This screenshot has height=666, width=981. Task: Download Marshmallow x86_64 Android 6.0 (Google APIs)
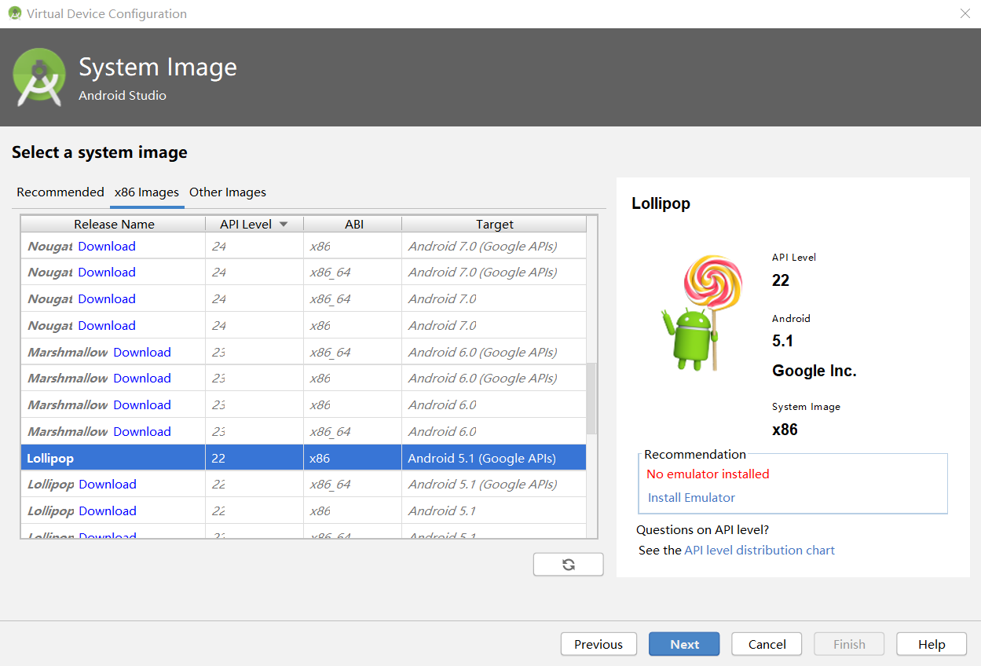coord(142,352)
